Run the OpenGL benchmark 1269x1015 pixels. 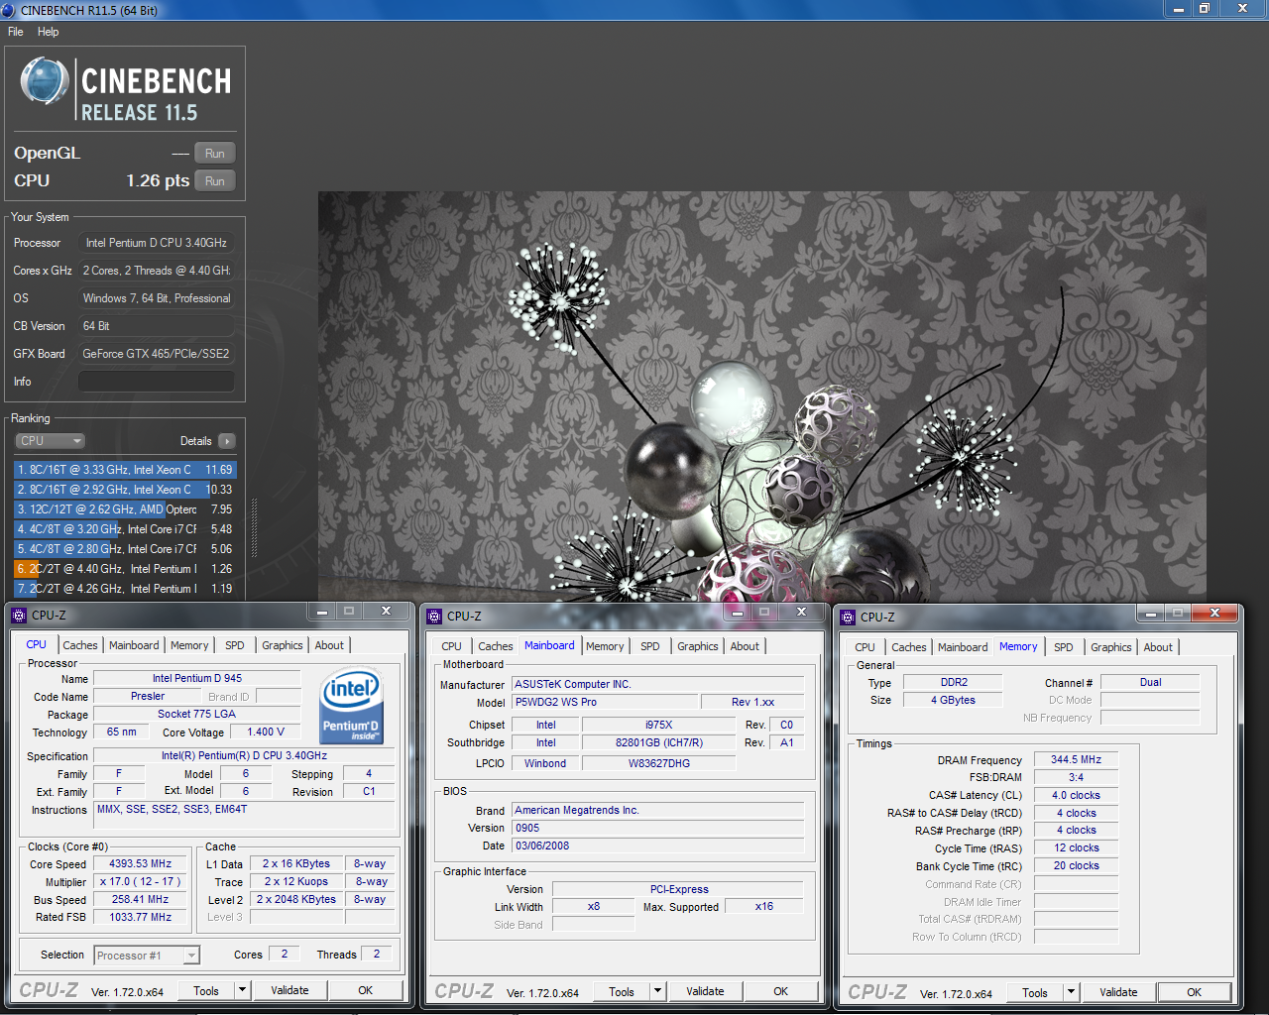(x=215, y=154)
